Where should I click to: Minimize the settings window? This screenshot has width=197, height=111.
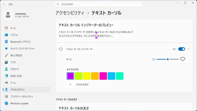pos(177,3)
